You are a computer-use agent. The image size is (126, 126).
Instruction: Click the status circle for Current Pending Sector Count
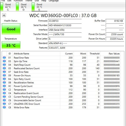(4, 97)
